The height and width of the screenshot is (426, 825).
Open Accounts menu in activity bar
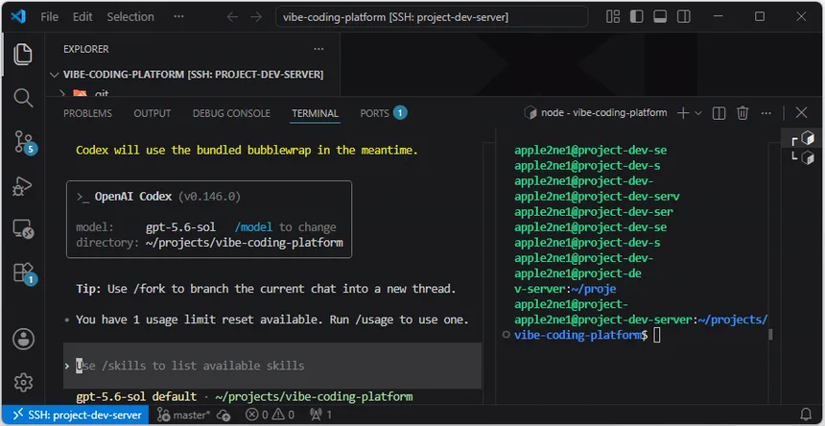coord(23,340)
